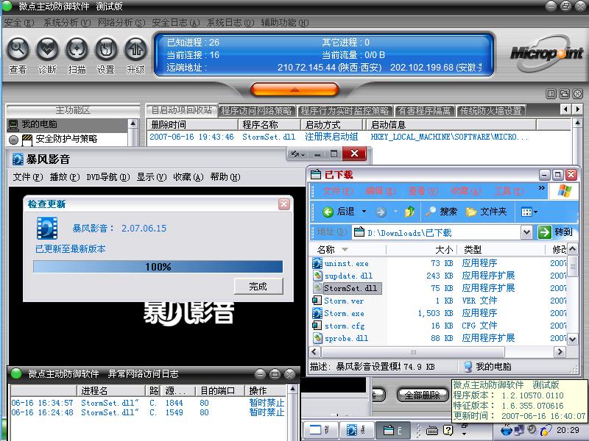Close the 检查更新 dialog

284,204
